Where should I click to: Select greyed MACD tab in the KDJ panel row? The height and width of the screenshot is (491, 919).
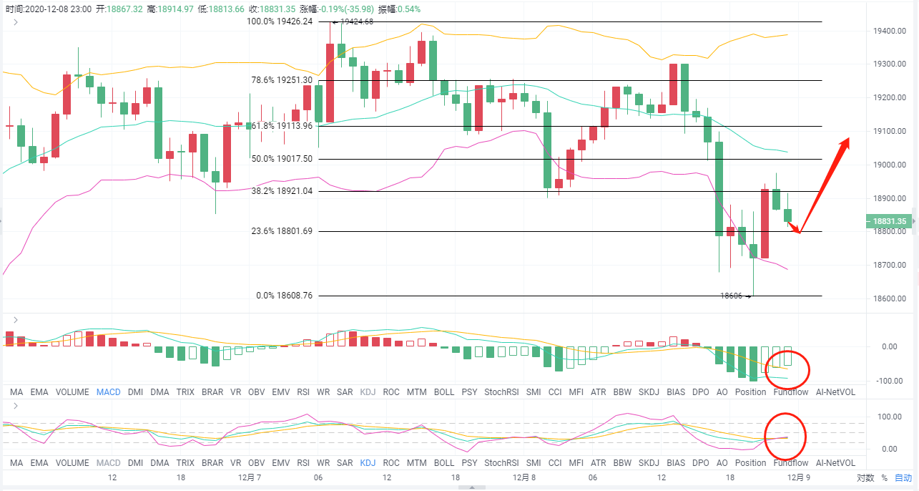[x=109, y=463]
